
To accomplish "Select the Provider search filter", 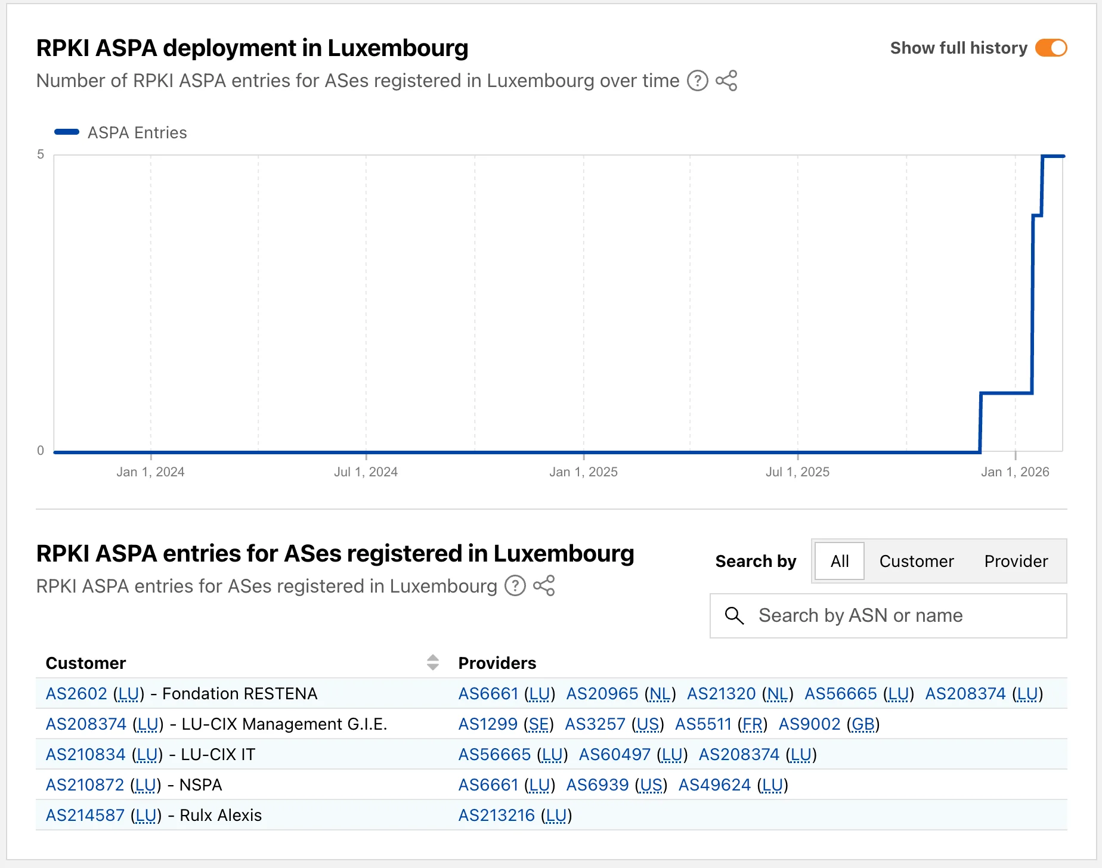I will [x=1015, y=561].
